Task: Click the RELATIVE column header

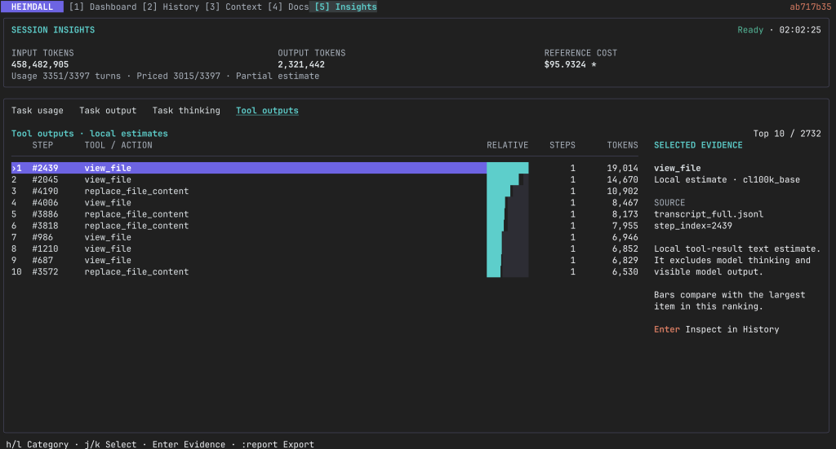Action: pos(508,145)
